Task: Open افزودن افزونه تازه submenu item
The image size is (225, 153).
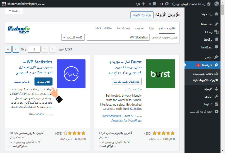Action: 205,80
